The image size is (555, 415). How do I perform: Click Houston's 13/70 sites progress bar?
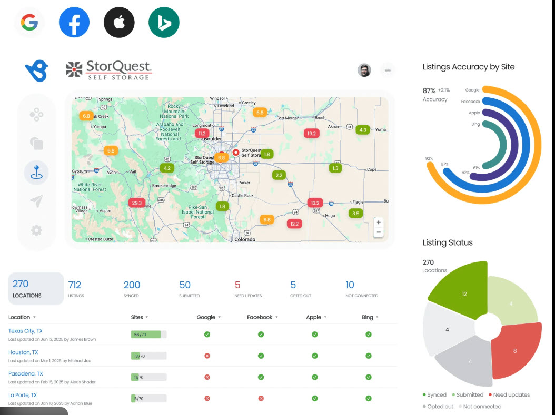148,355
